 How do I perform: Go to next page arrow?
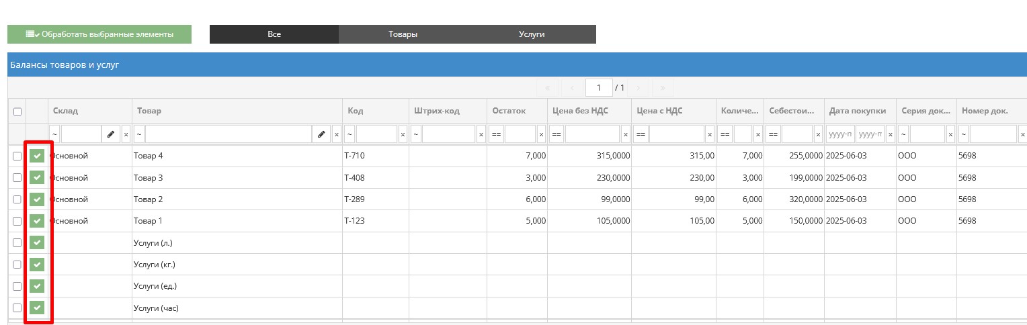pos(638,88)
